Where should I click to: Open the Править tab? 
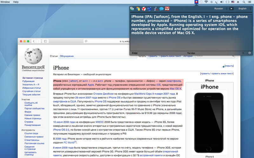coord(153,56)
